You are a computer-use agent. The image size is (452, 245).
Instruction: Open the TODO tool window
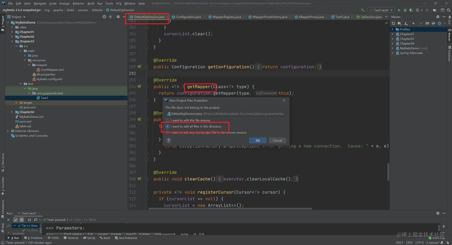pyautogui.click(x=53, y=238)
